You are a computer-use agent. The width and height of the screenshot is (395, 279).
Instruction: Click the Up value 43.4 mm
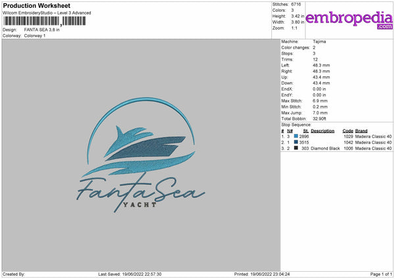(321, 77)
